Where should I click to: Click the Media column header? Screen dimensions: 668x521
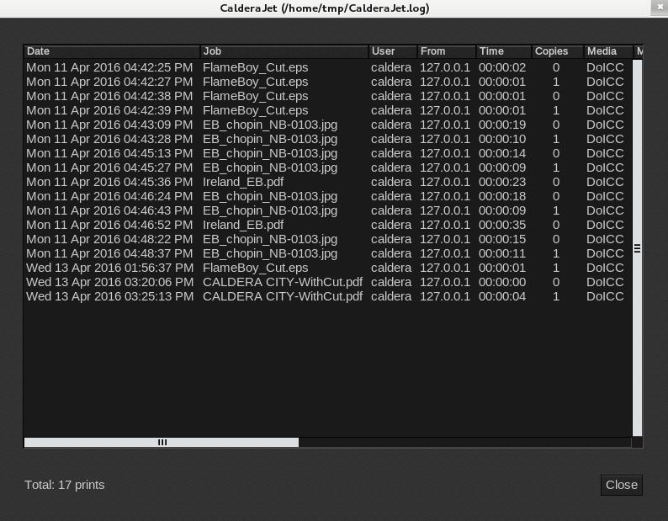pyautogui.click(x=607, y=51)
